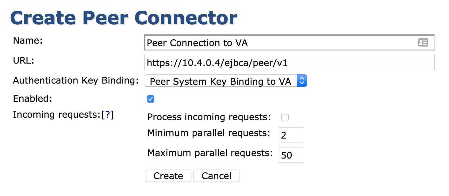Select the Minimum parallel requests field
This screenshot has height=196, width=449.
tap(290, 135)
